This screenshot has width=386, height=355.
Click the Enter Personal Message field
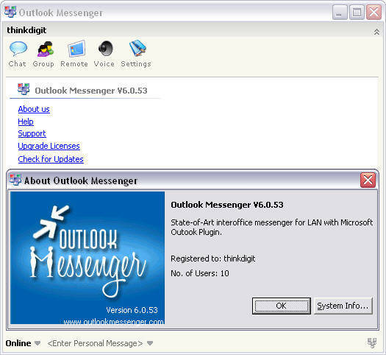[x=95, y=343]
